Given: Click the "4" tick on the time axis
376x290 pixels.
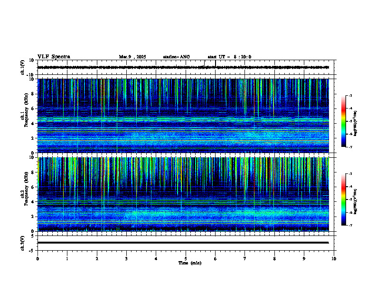Looking at the screenshot, I should (x=156, y=259).
